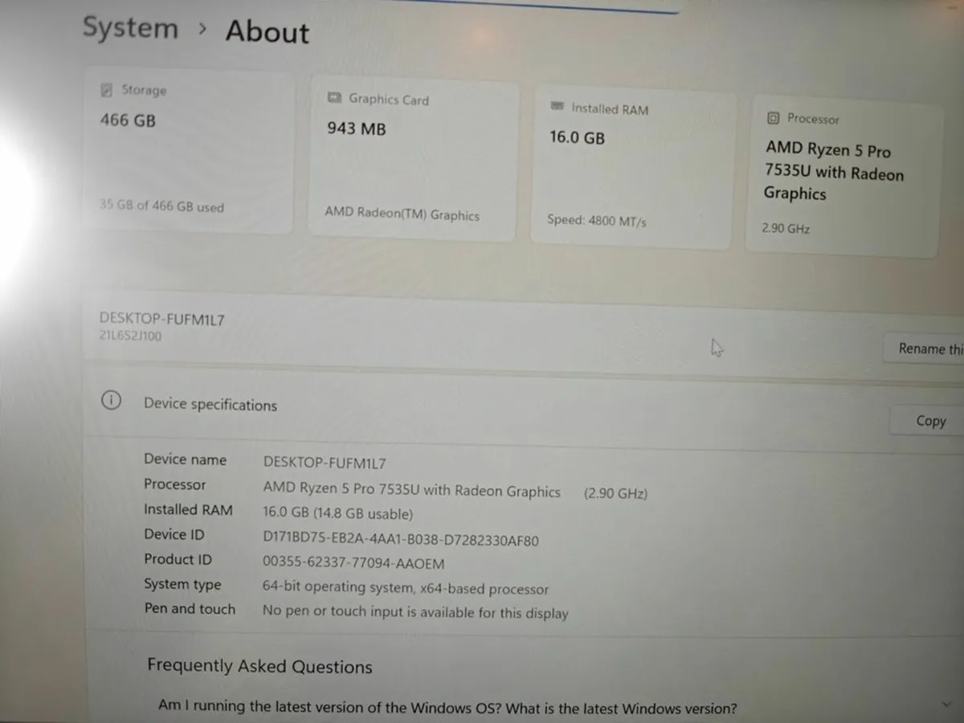The width and height of the screenshot is (964, 723).
Task: Click the Product ID value text
Action: [x=353, y=564]
